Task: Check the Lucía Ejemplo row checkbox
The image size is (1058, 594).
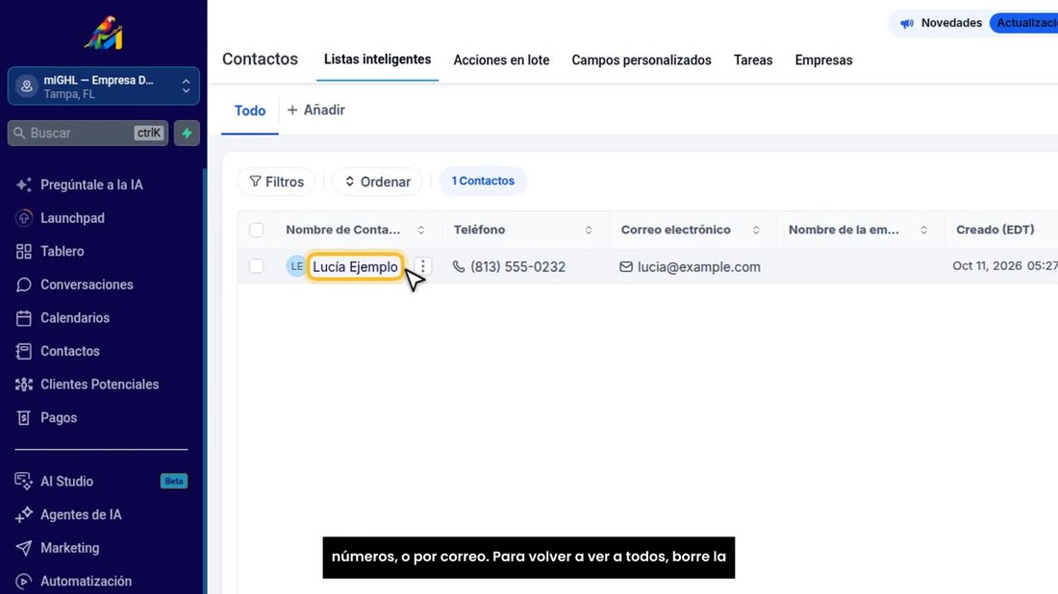Action: pyautogui.click(x=257, y=266)
